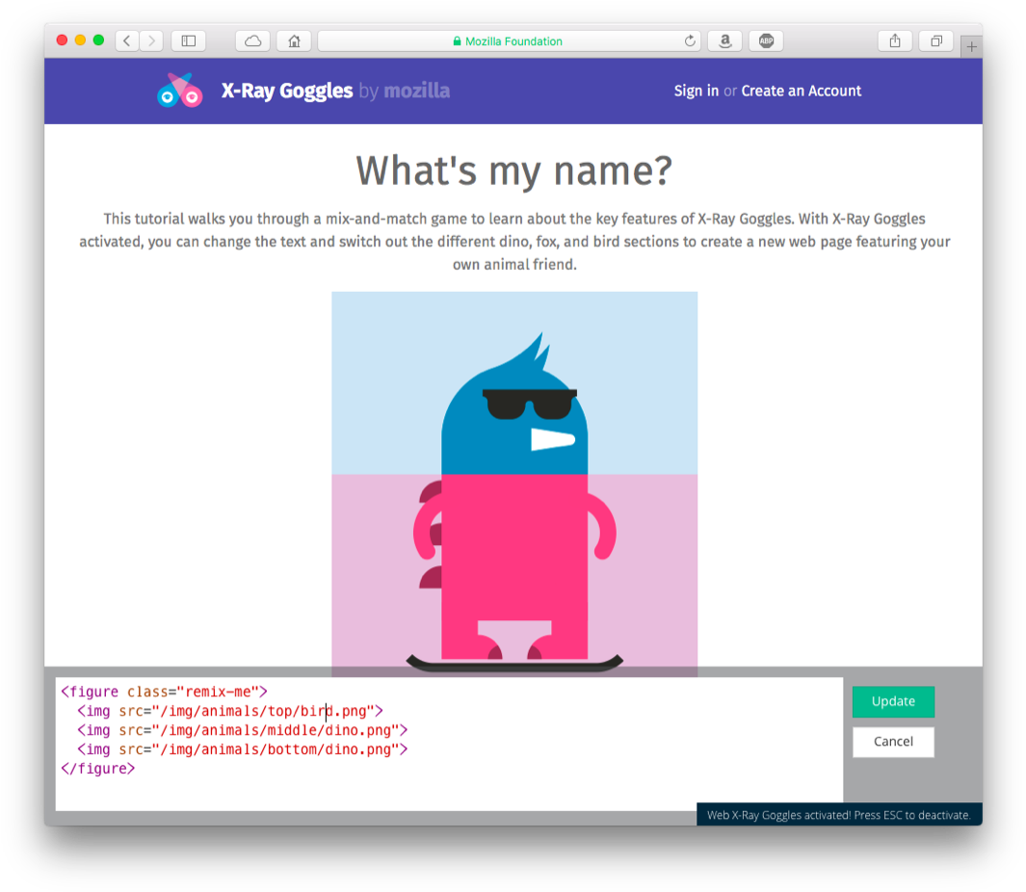Open a new tab with plus button
The height and width of the screenshot is (892, 1026).
(x=971, y=46)
